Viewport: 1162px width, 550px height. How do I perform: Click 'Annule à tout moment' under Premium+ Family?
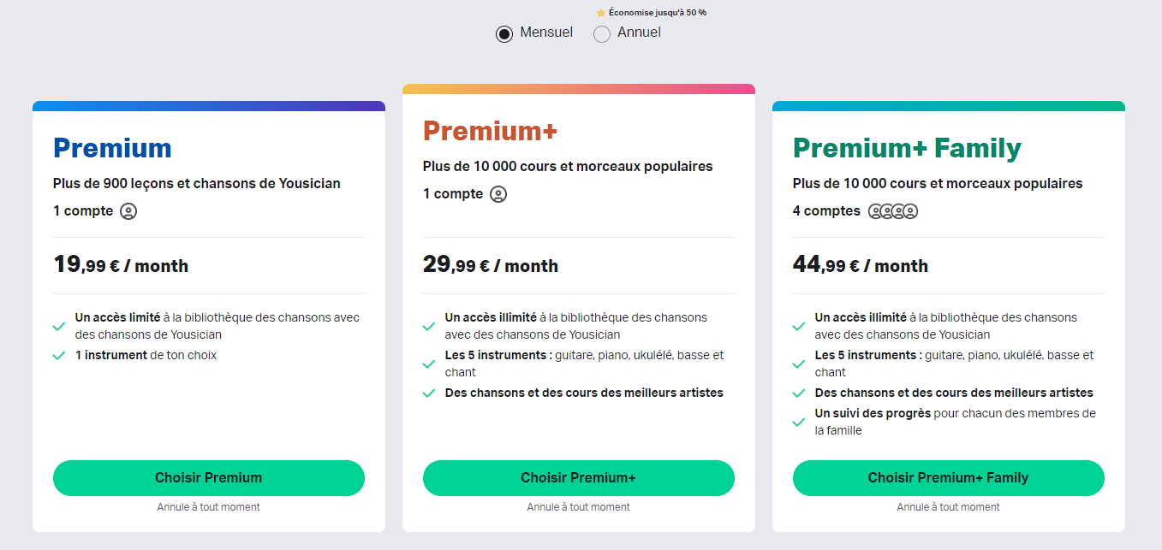[949, 507]
